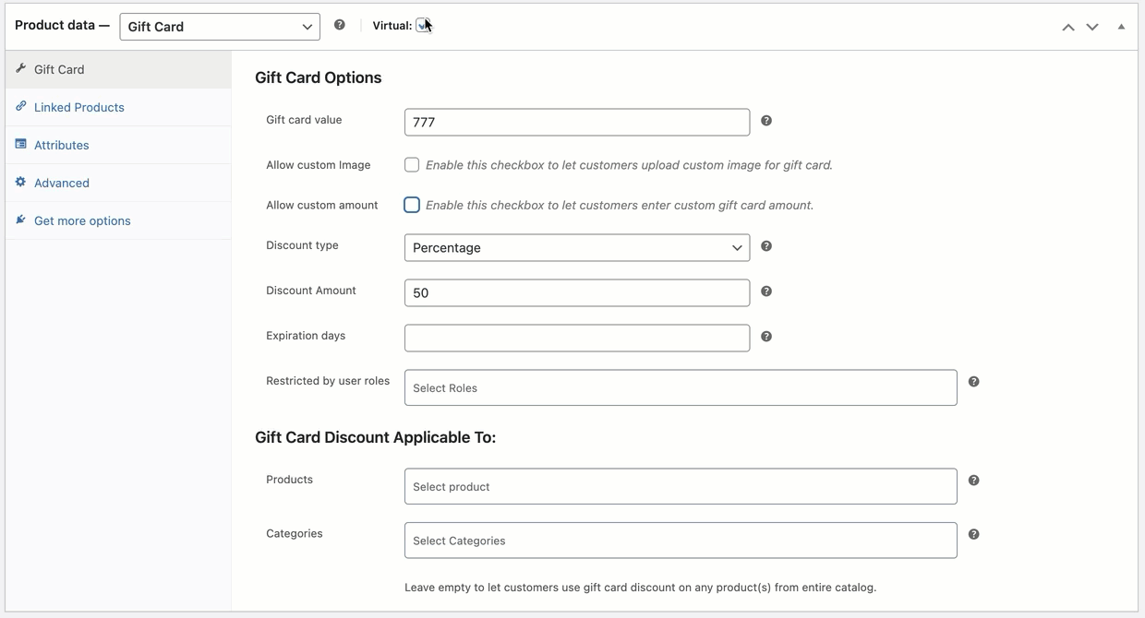
Task: Click help icon next to Discount type
Action: 766,246
